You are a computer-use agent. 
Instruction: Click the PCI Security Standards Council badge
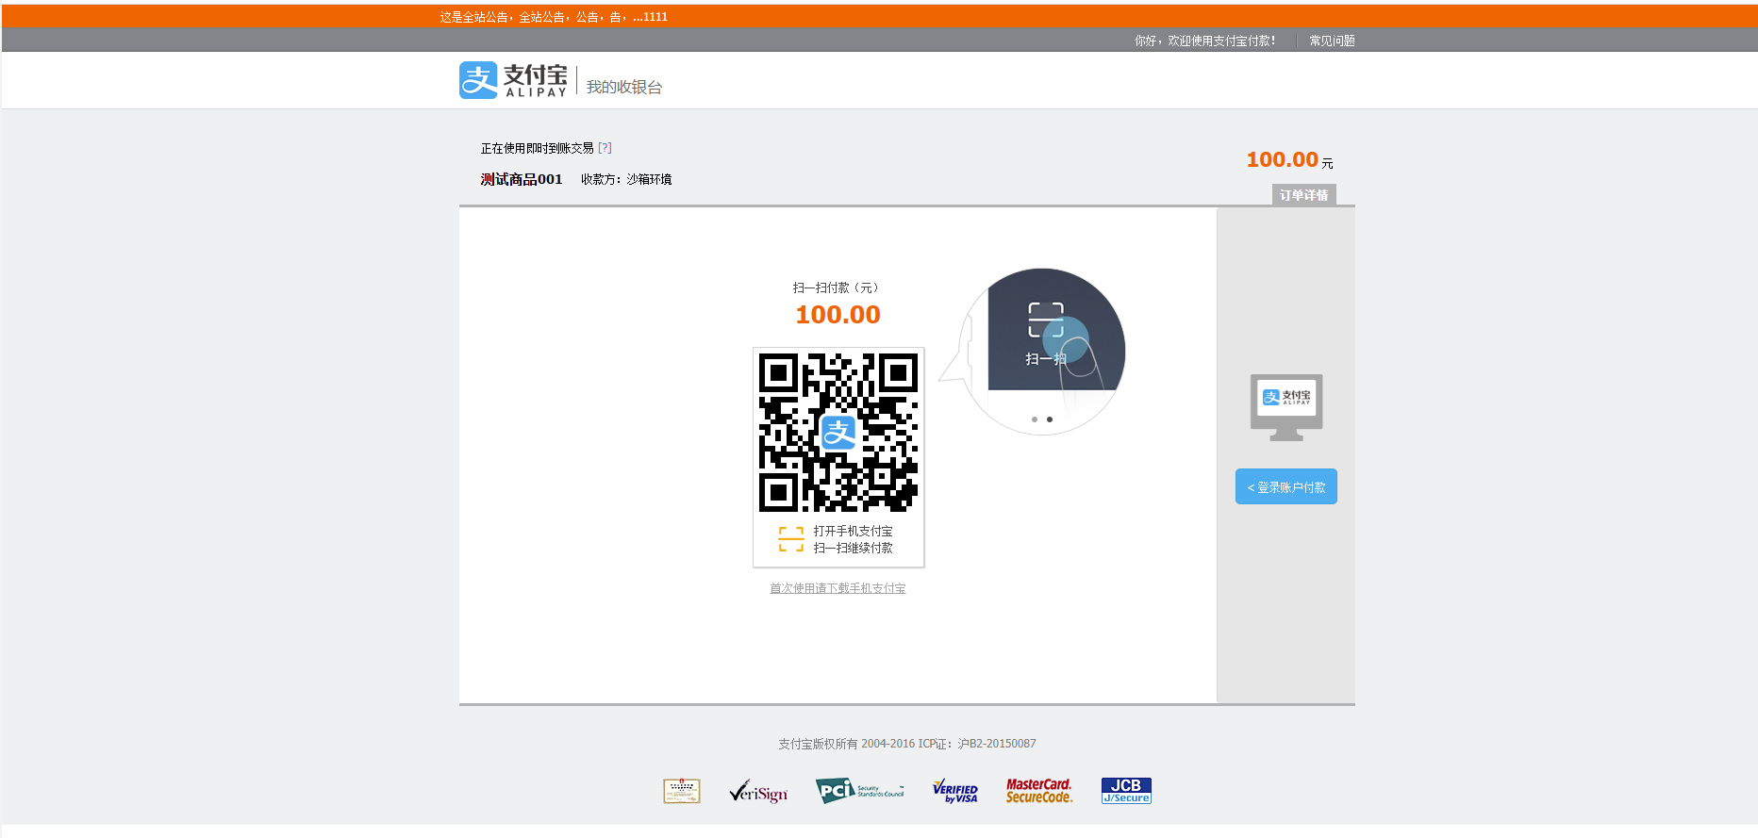click(860, 791)
